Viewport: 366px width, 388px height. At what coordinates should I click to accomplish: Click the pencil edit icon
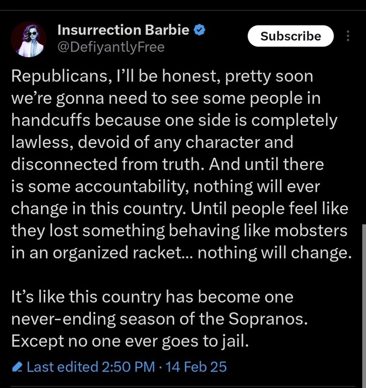click(17, 367)
